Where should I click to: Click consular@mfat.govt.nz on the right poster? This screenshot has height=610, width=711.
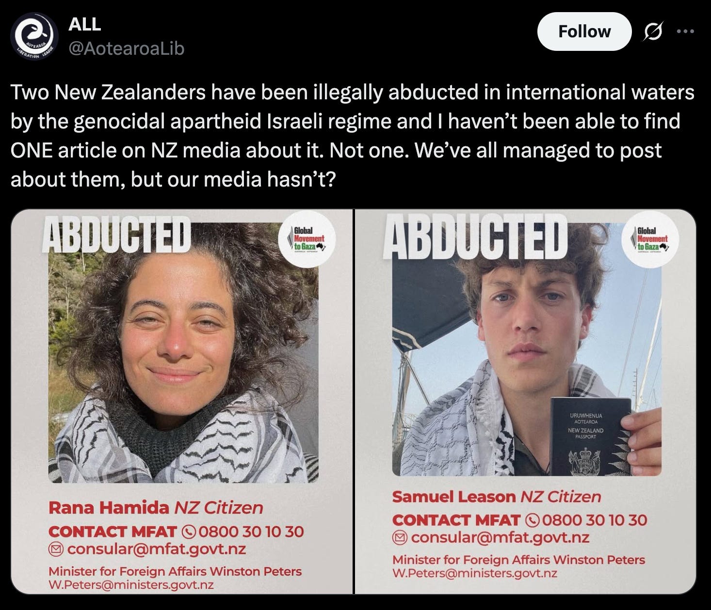[x=501, y=537]
